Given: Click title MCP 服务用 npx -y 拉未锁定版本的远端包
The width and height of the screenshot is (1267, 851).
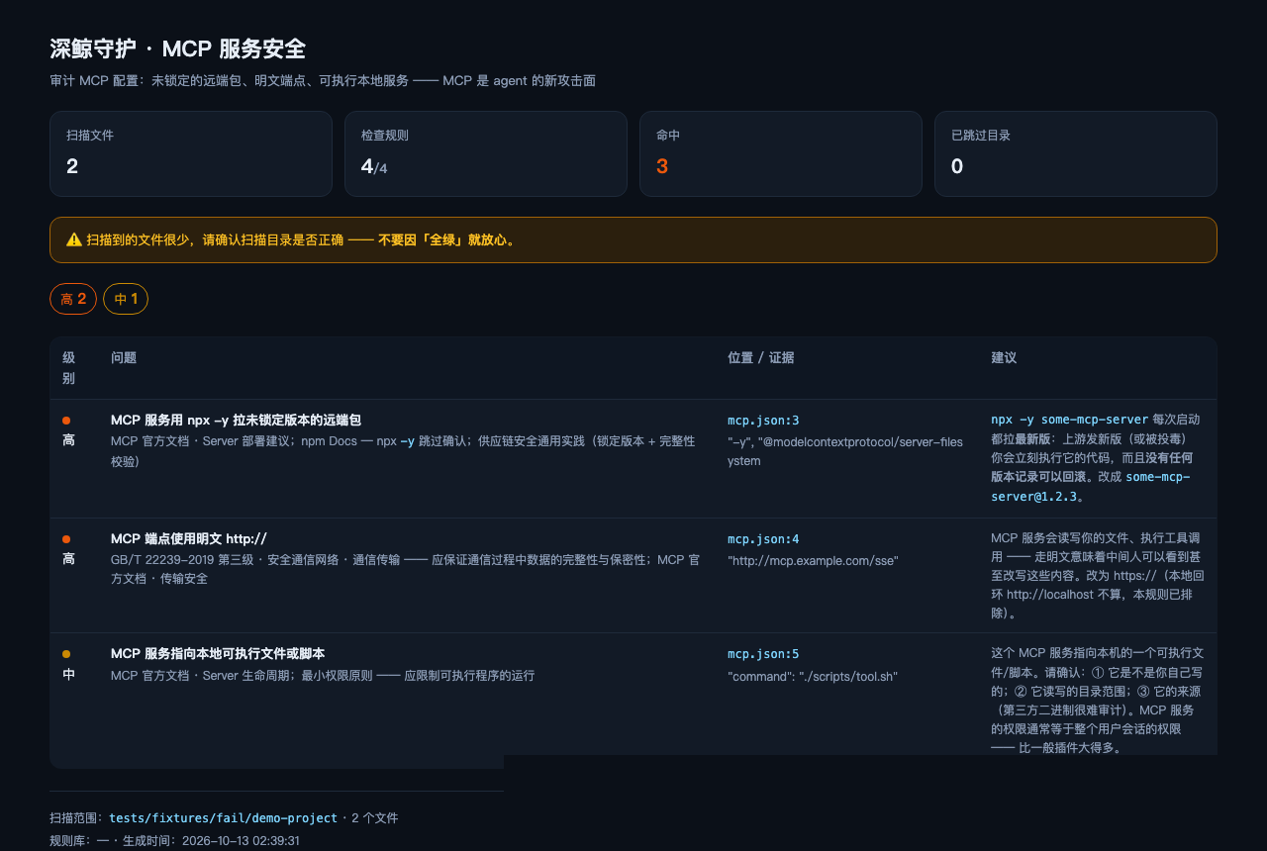Looking at the screenshot, I should click(x=236, y=421).
